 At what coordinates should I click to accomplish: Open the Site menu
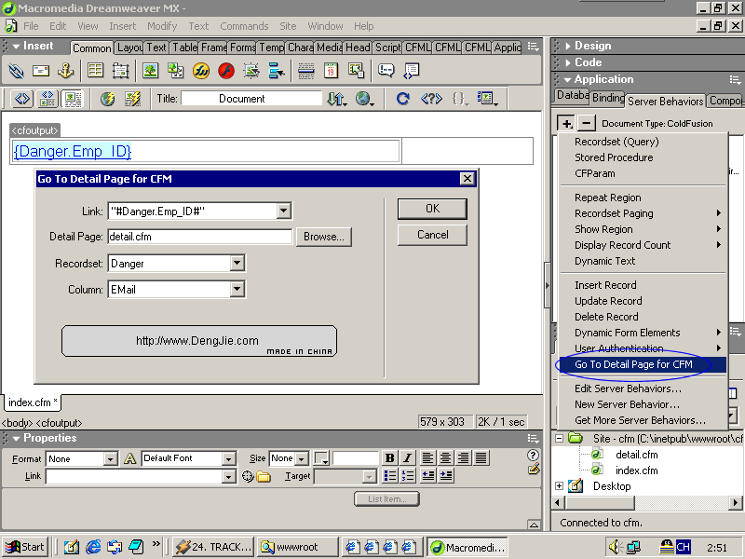tap(288, 26)
